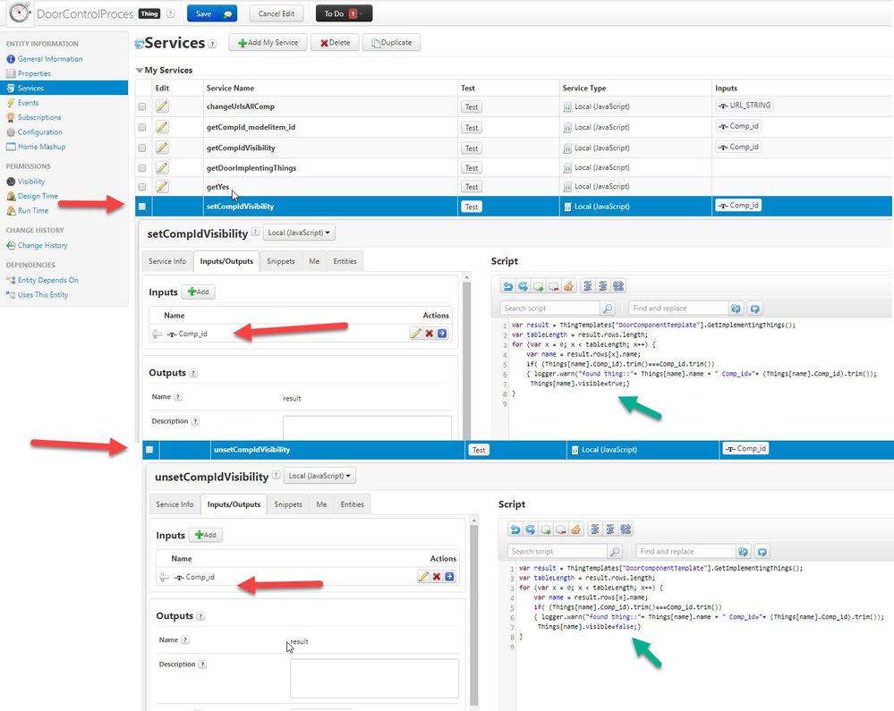Click the Description text box in unsetCompIdVisibility outputs

(374, 678)
